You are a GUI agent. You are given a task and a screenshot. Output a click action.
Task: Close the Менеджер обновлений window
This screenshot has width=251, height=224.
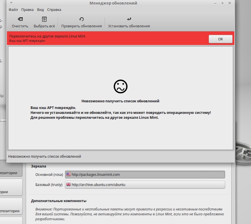[x=230, y=3]
